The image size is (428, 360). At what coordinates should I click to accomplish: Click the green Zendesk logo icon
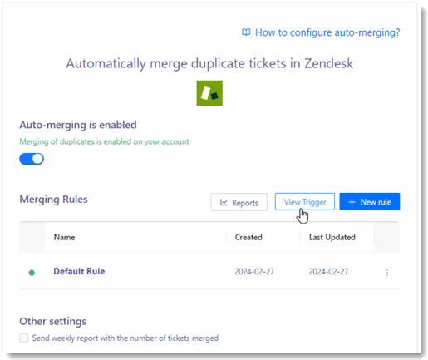click(x=209, y=93)
